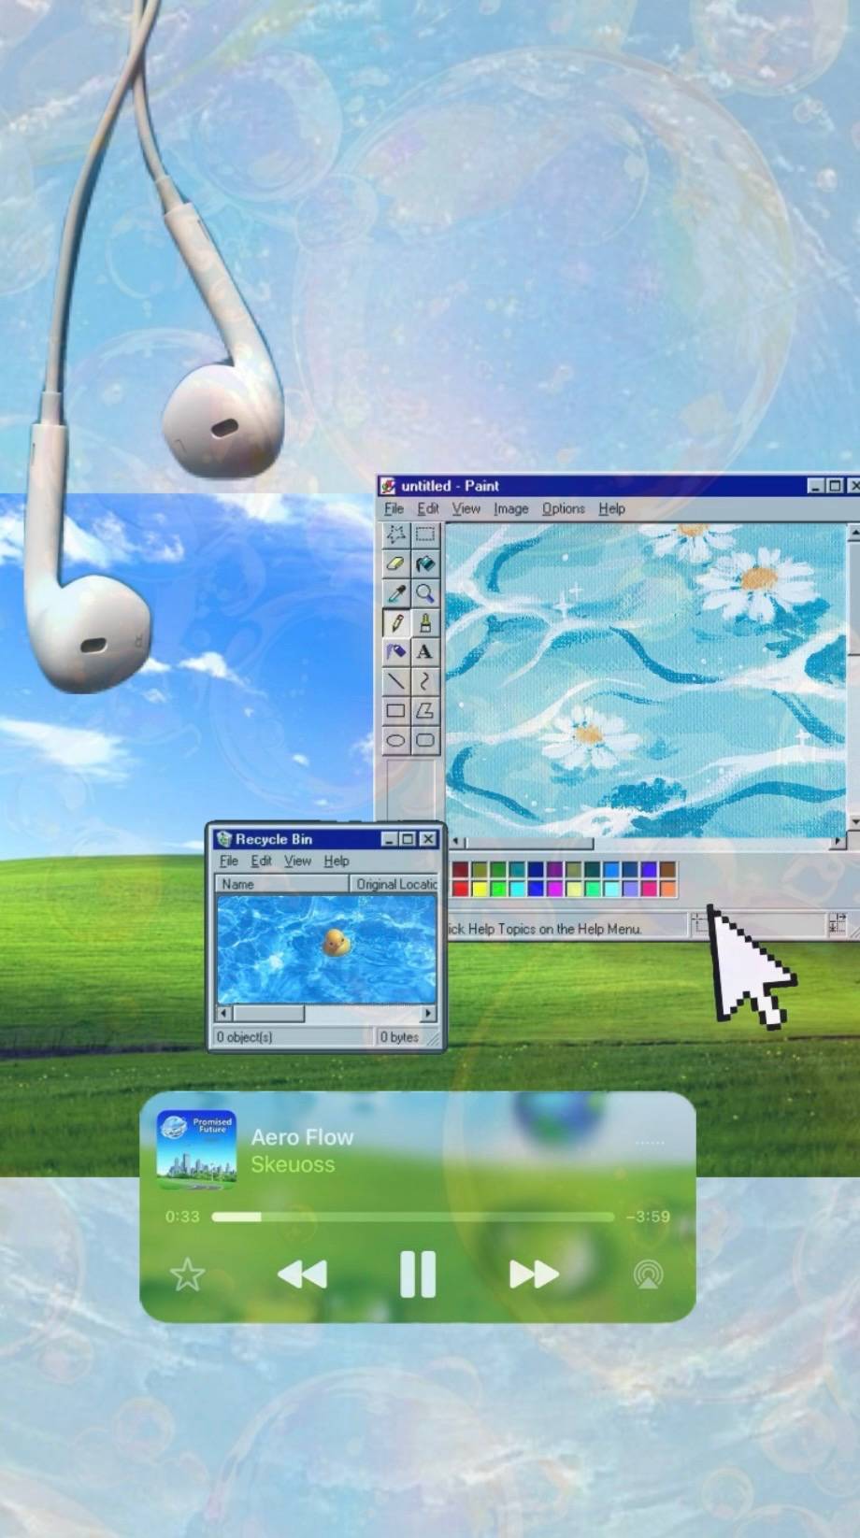Select the Pick Color eyedropper tool

396,593
